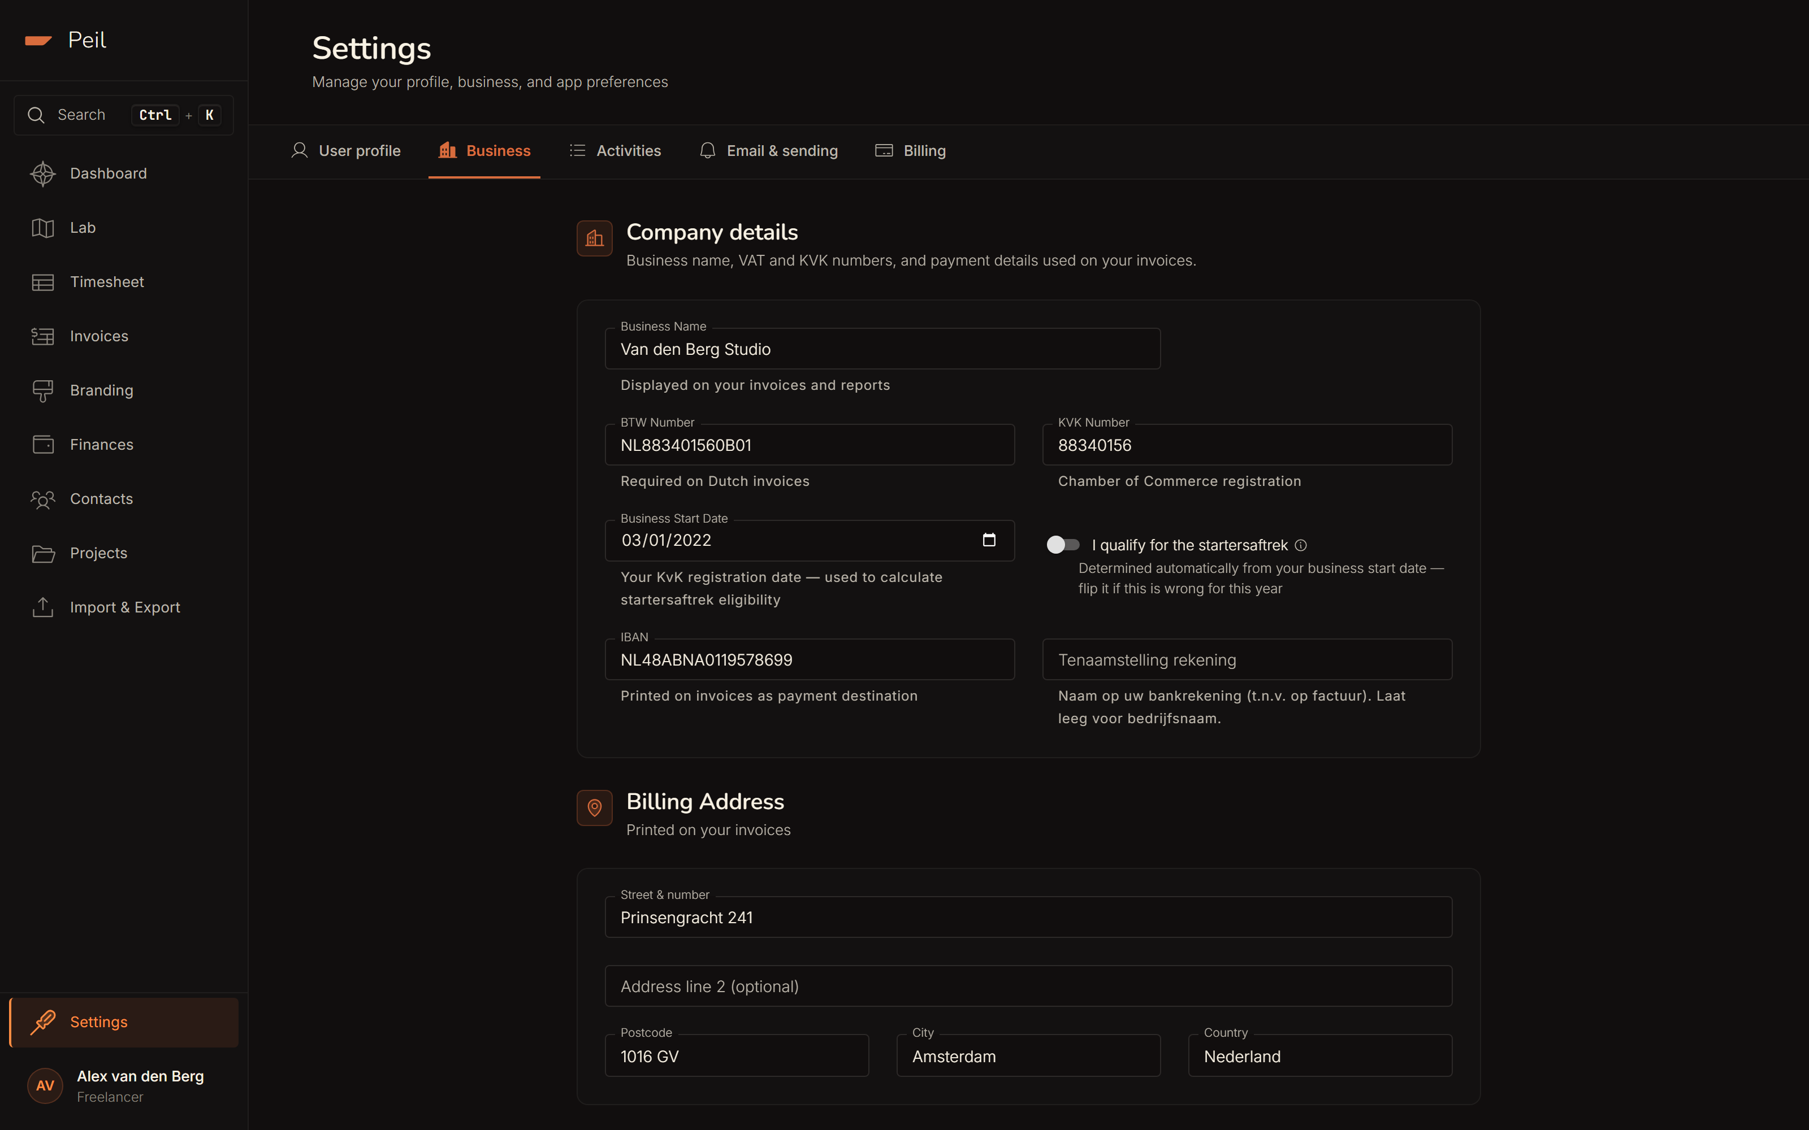Click the Finances wallet icon
Viewport: 1809px width, 1130px height.
point(42,445)
